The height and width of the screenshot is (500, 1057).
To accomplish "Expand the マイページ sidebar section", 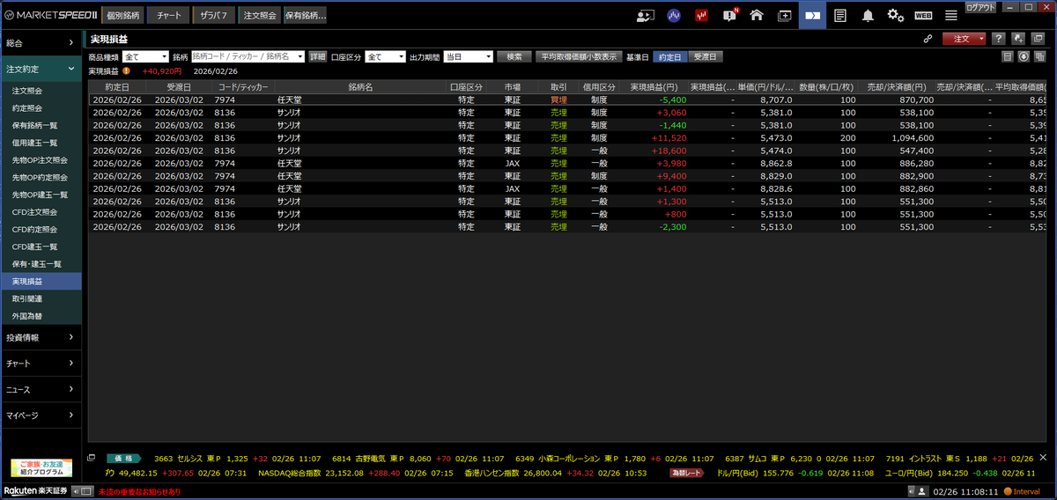I will 41,415.
